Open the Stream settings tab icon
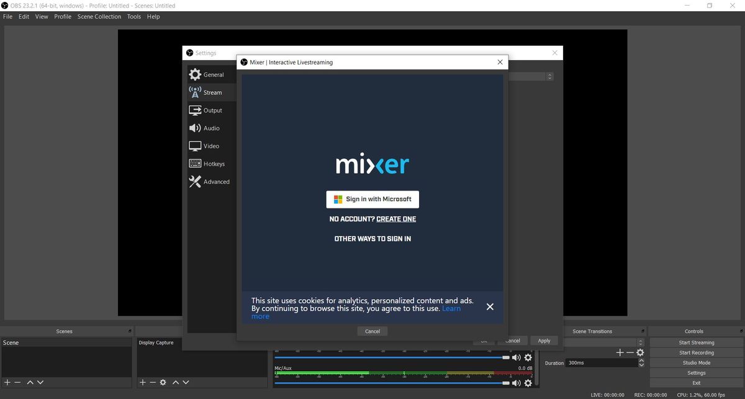This screenshot has width=745, height=399. [x=196, y=92]
